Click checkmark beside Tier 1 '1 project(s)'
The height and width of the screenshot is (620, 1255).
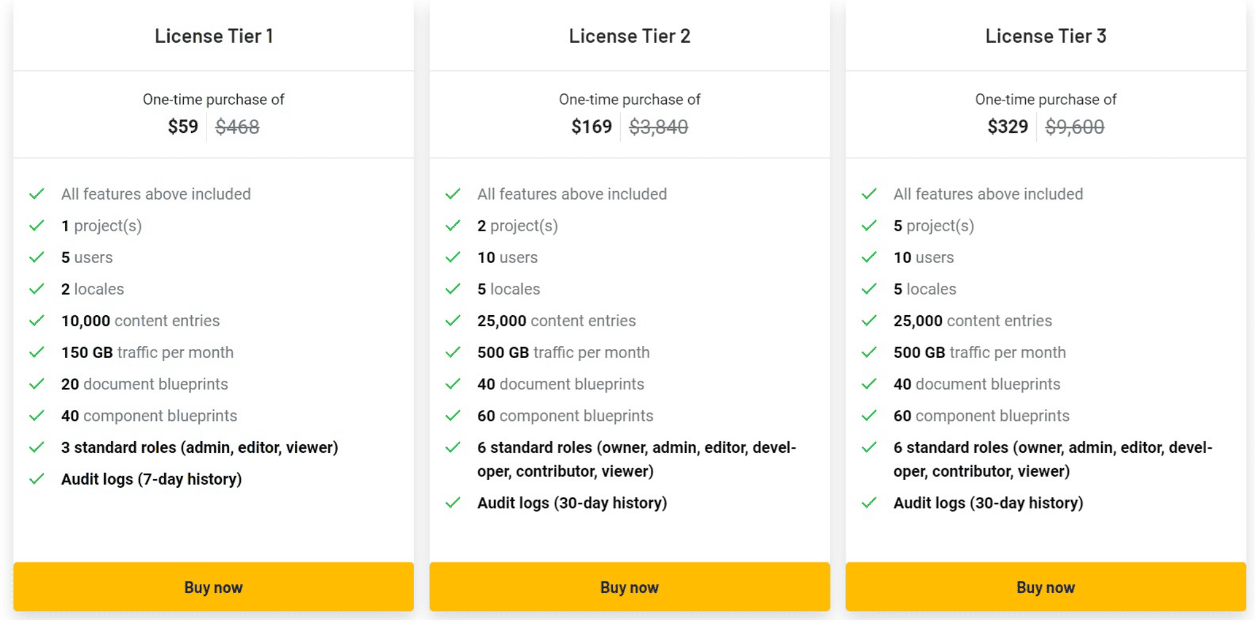coord(37,226)
